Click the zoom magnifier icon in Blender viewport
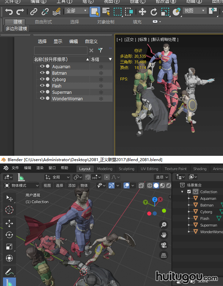This screenshot has width=223, height=286. pos(164,225)
